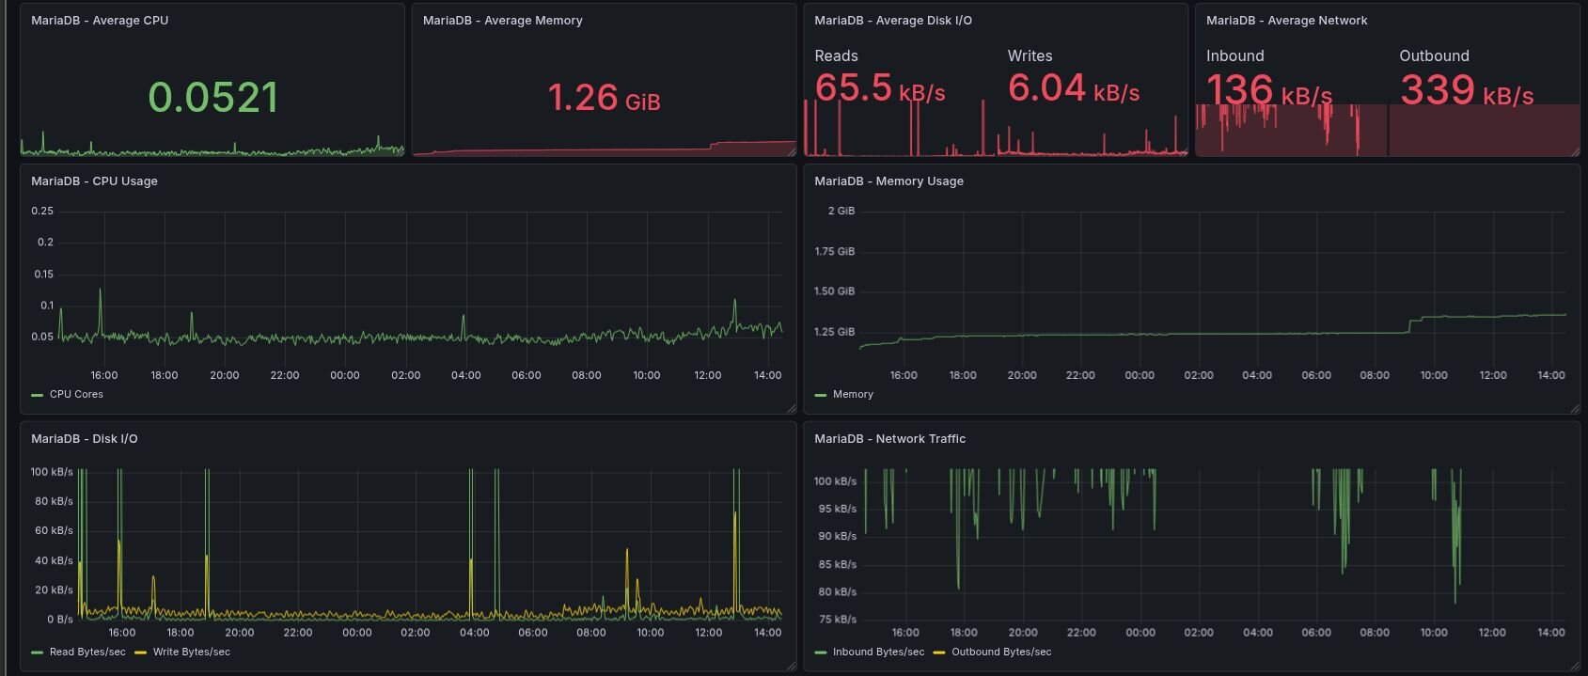1588x676 pixels.
Task: Click the green Memory legend color swatch
Action: [x=821, y=395]
